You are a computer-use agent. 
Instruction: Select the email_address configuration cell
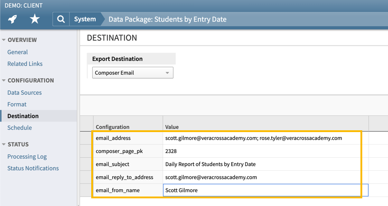(x=128, y=138)
